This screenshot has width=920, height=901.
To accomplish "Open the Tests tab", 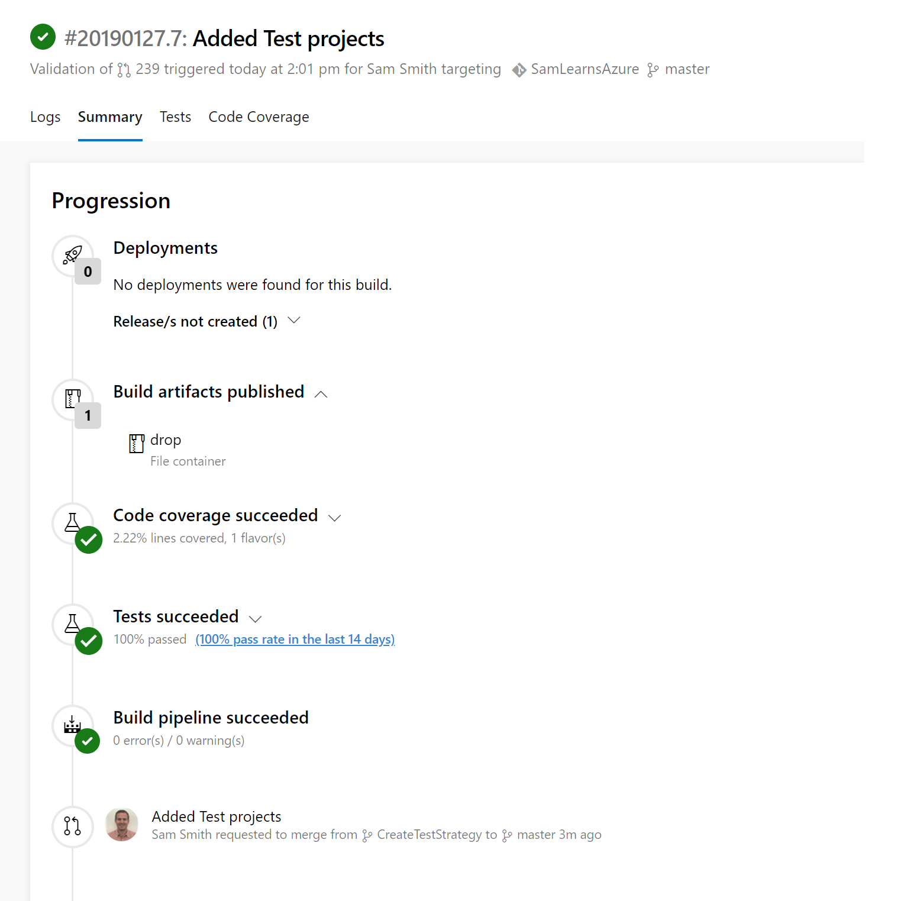I will coord(175,117).
